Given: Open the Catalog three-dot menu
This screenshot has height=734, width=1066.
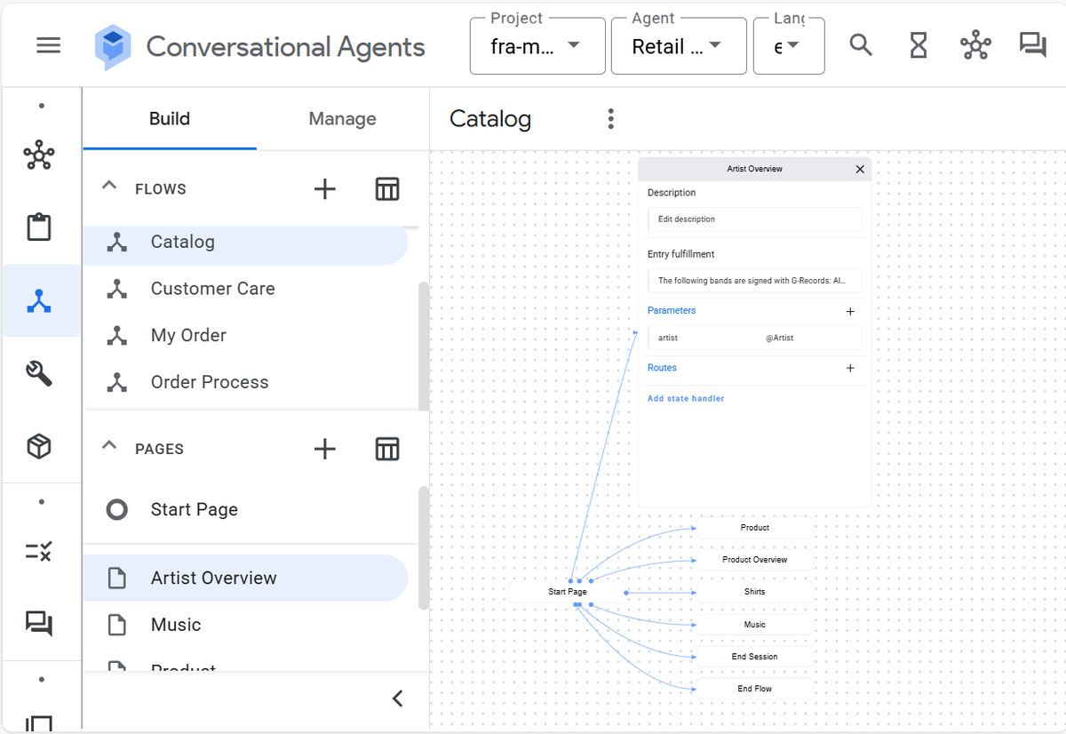Looking at the screenshot, I should pyautogui.click(x=611, y=118).
